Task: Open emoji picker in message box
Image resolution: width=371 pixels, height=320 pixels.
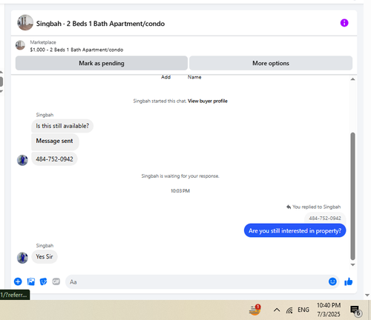Action: point(332,281)
